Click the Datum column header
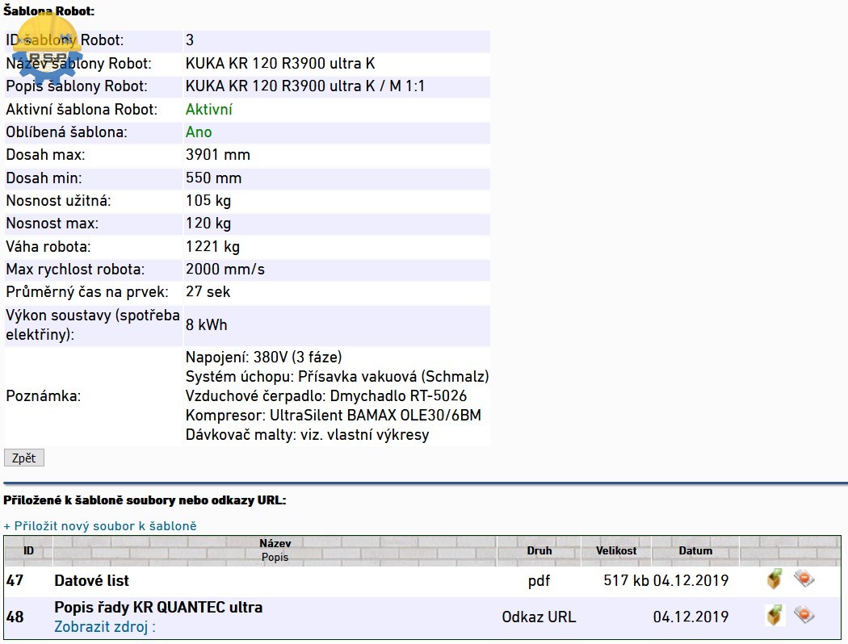Screen dimensions: 848x644 point(695,550)
